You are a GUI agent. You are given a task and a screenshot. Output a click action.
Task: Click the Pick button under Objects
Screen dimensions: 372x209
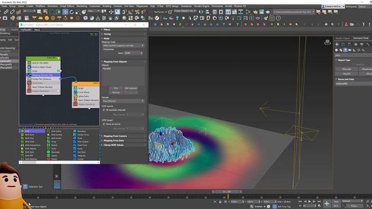116,88
